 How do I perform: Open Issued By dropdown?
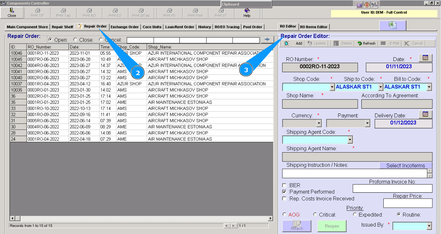tap(429, 226)
